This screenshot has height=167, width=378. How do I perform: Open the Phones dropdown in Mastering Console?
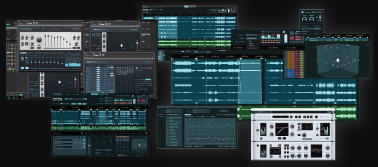pyautogui.click(x=108, y=101)
